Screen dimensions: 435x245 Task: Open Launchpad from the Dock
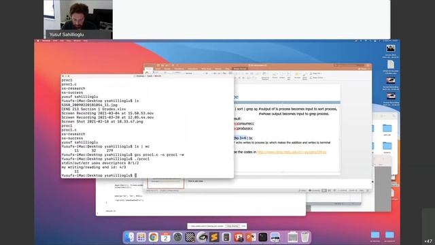click(x=141, y=238)
